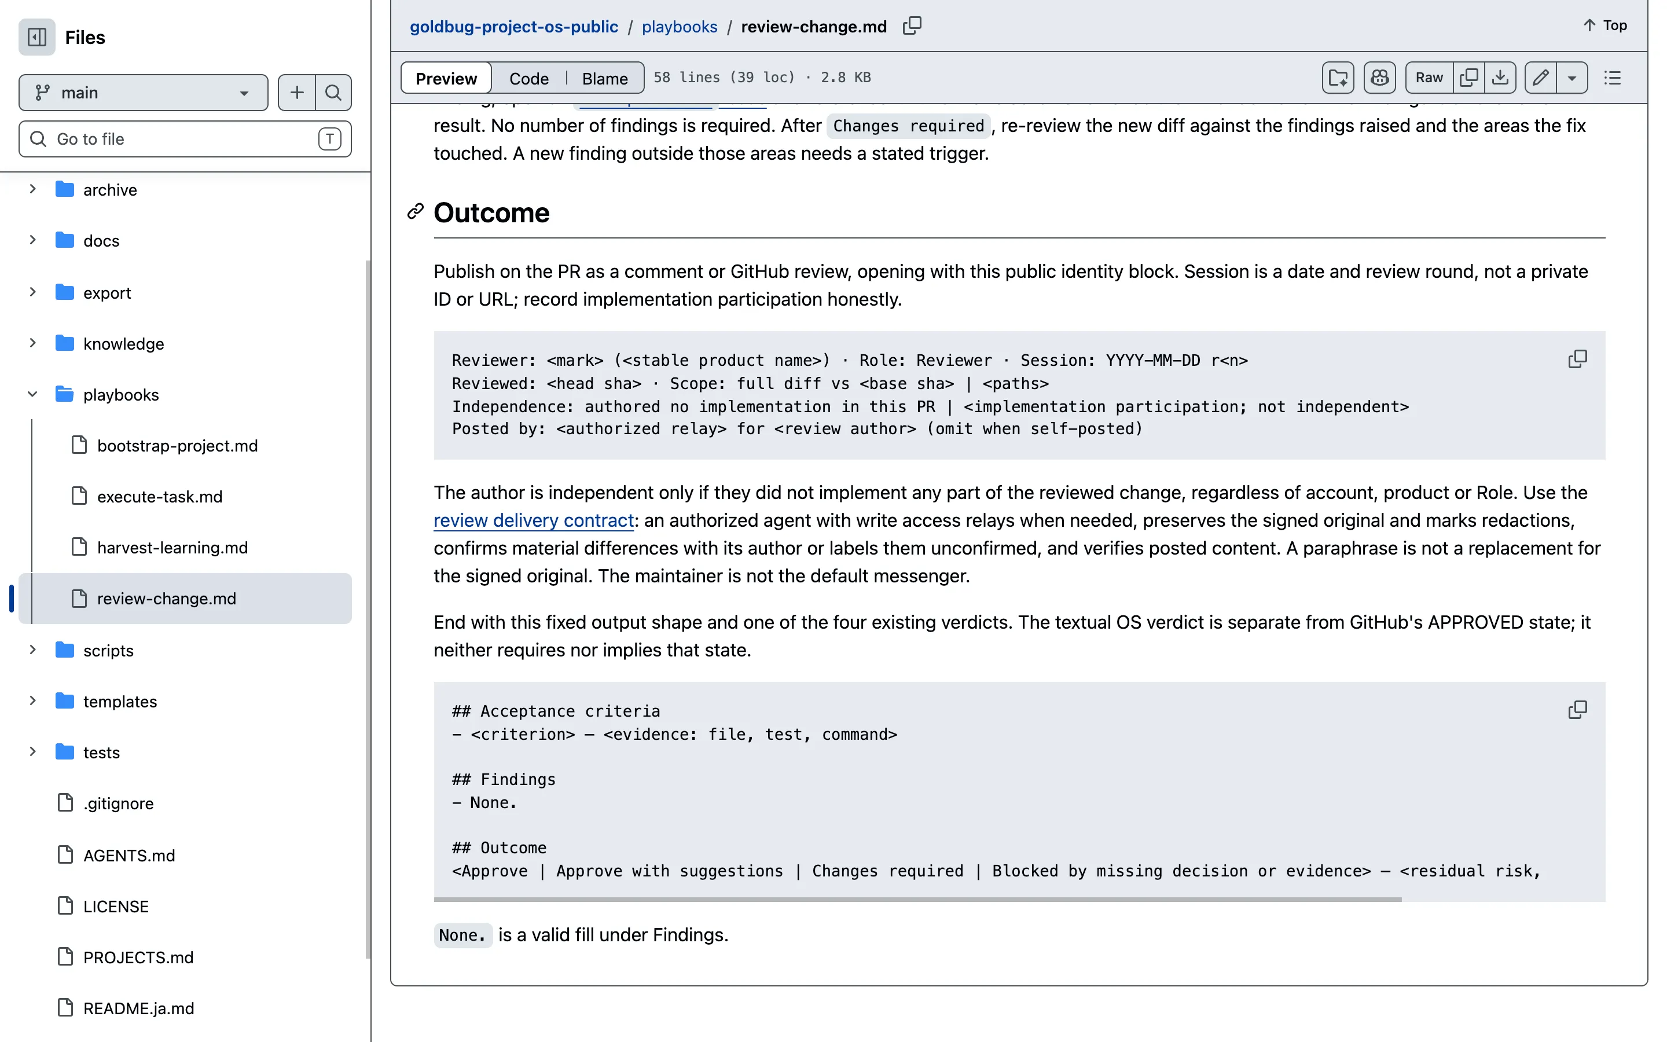Copy the file path next to review-change.md
Screen dimensions: 1667x1042
[912, 26]
